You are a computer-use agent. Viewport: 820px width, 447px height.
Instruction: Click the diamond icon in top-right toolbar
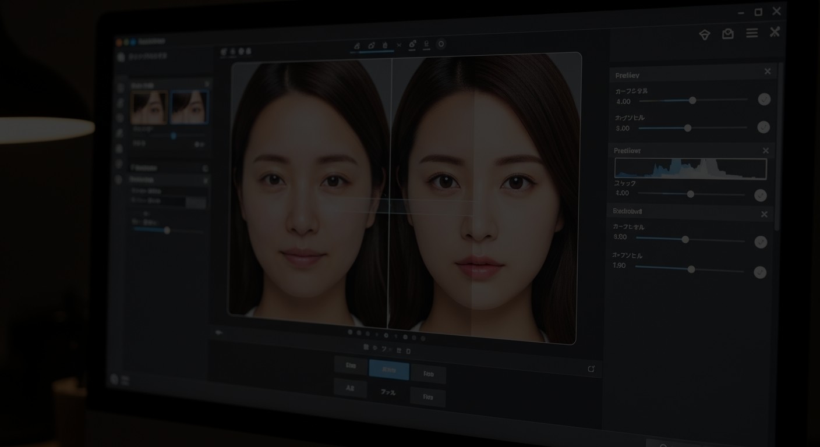705,34
